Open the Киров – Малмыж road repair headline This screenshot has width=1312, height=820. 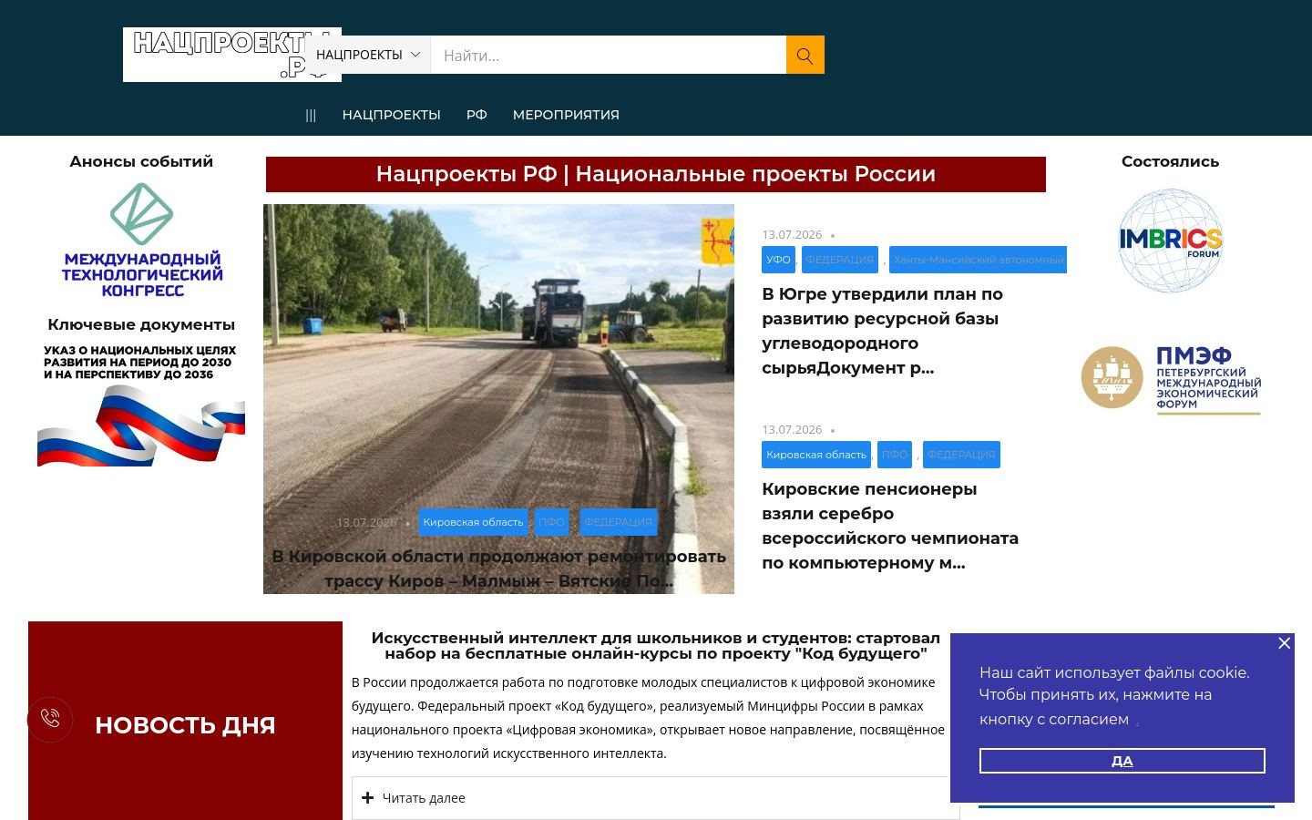(499, 569)
